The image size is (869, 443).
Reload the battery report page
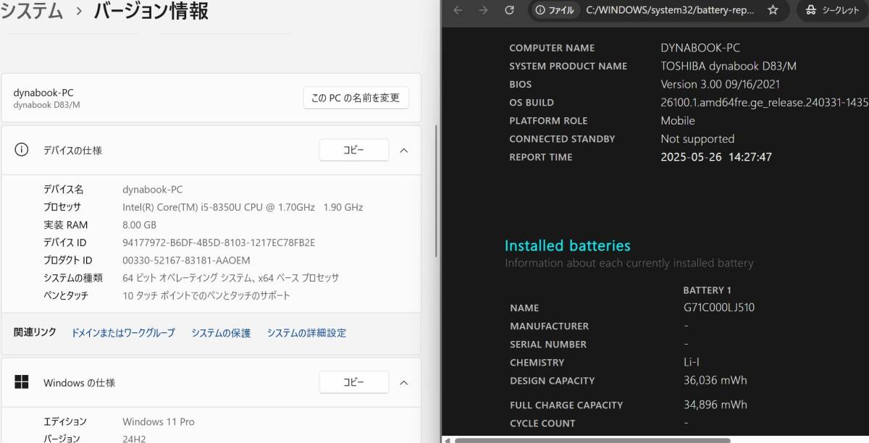pos(509,10)
